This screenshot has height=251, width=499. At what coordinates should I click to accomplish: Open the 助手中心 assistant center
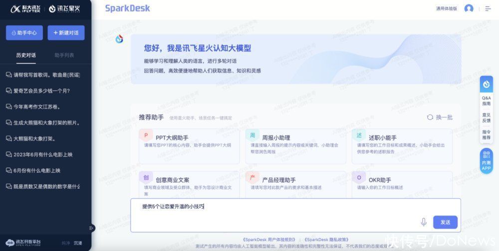tap(24, 33)
